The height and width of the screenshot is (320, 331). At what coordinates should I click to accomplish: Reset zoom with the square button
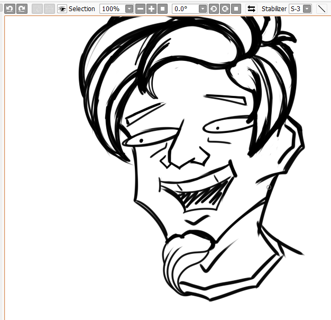click(162, 9)
